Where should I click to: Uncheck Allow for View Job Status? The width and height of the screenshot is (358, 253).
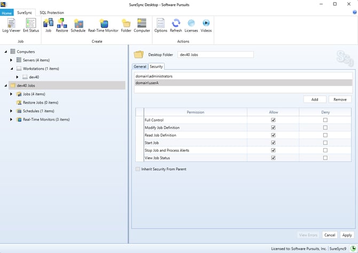(x=273, y=158)
